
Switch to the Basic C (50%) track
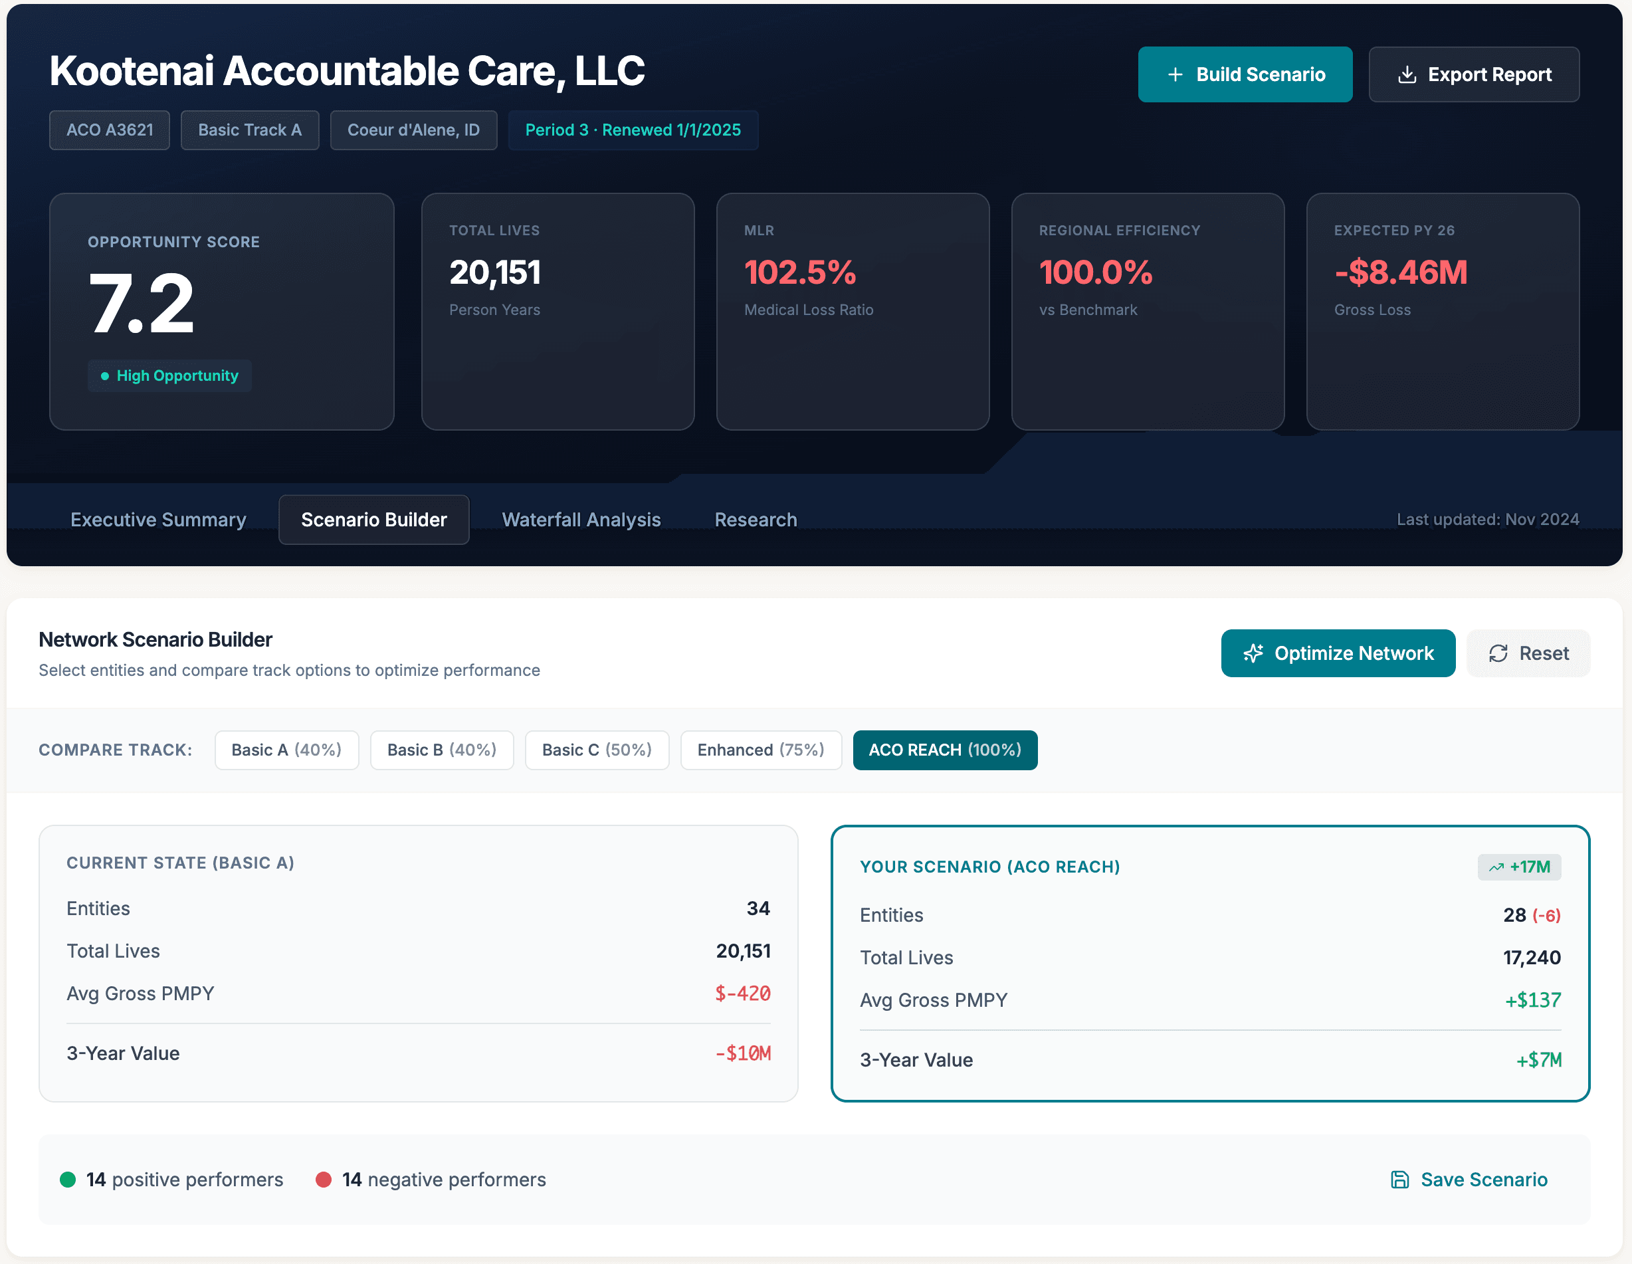pos(596,750)
